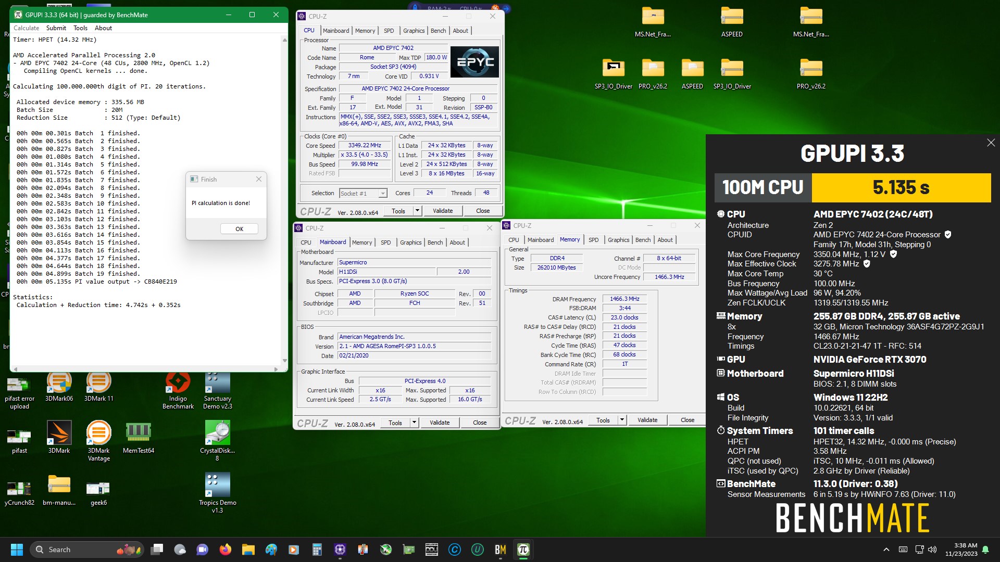Click Validate in Mainboard CPU-Z window
The width and height of the screenshot is (1000, 562).
(440, 423)
